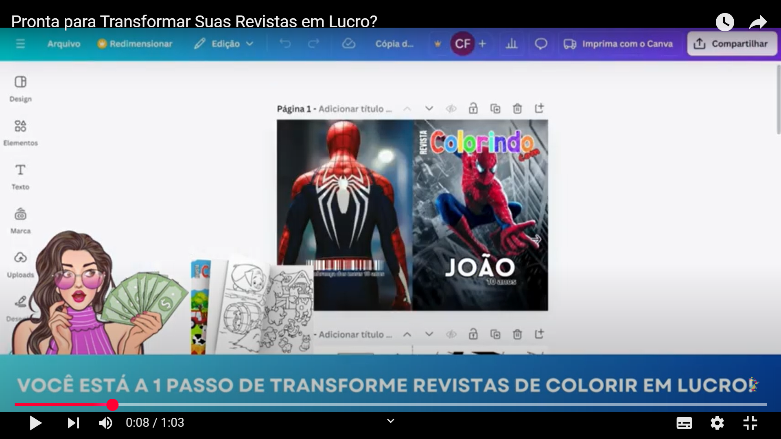The image size is (781, 439).
Task: Click Imprima com o Canva
Action: pyautogui.click(x=618, y=44)
